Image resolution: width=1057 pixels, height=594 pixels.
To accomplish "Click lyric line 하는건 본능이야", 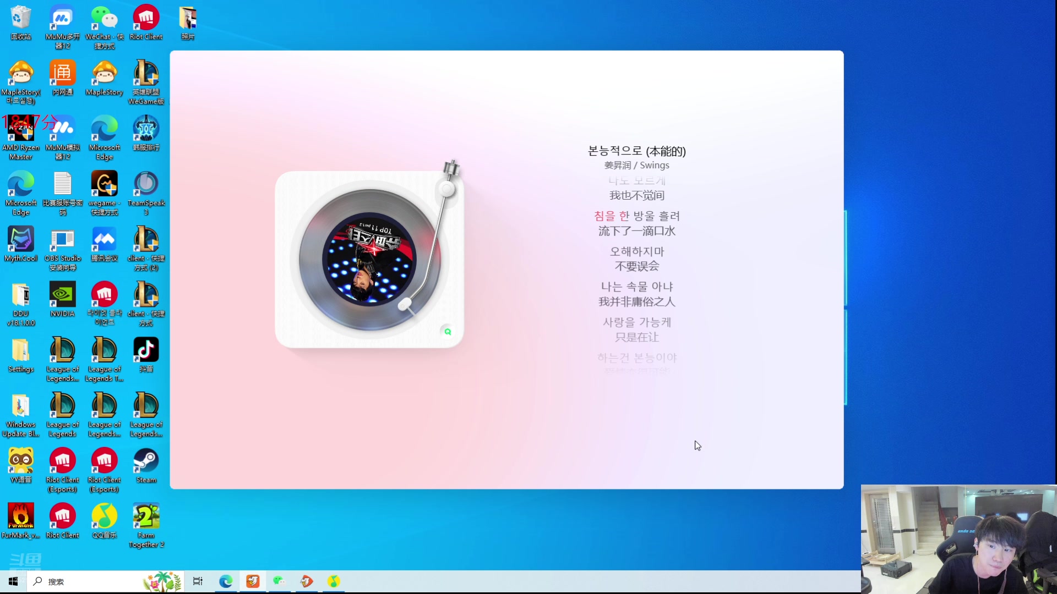I will click(637, 358).
